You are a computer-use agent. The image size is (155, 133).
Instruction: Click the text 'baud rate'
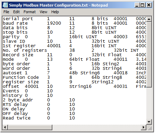15,23
